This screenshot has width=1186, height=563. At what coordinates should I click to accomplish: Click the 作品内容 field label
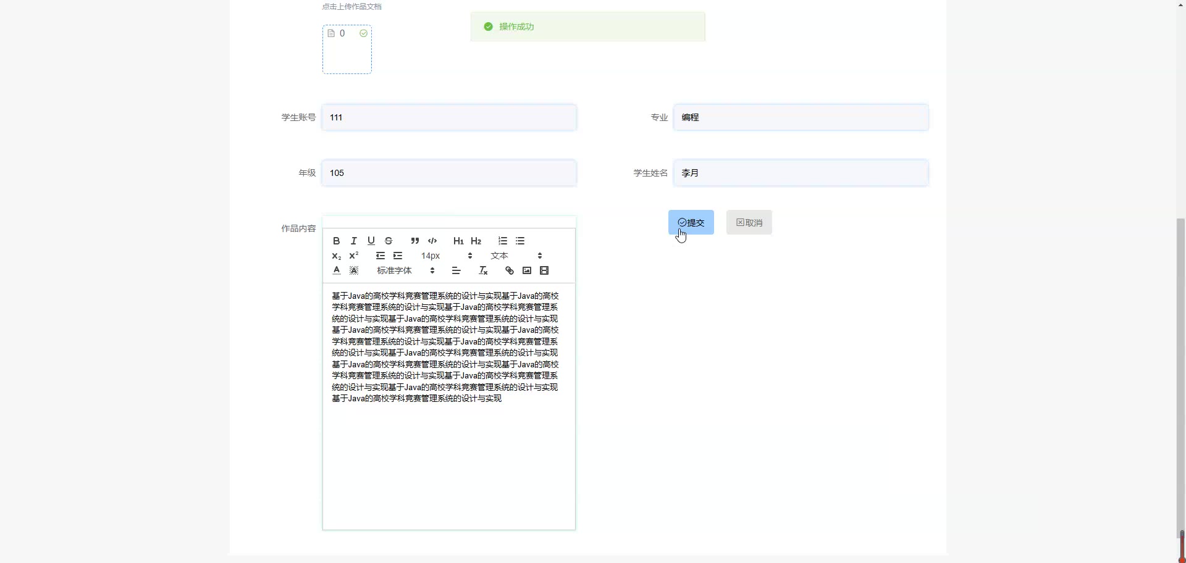(x=298, y=228)
